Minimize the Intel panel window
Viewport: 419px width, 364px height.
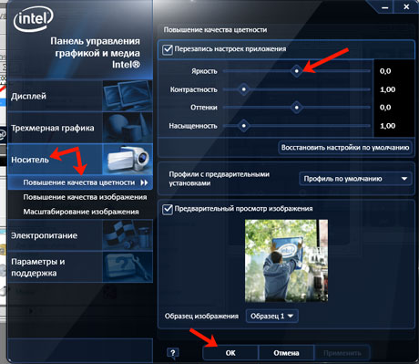pyautogui.click(x=384, y=7)
